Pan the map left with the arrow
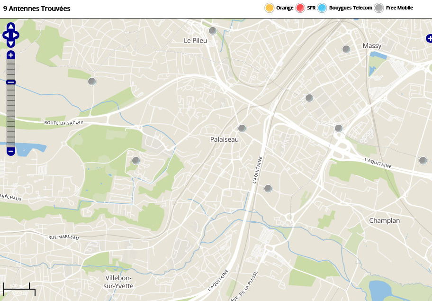This screenshot has height=301, width=432. point(5,35)
